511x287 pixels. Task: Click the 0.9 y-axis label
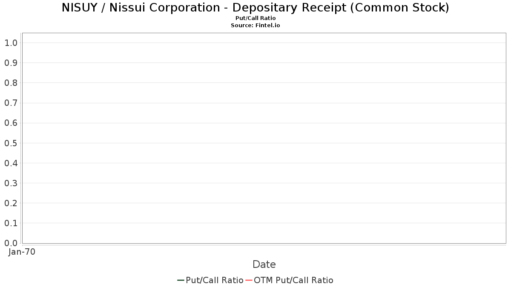(x=11, y=63)
